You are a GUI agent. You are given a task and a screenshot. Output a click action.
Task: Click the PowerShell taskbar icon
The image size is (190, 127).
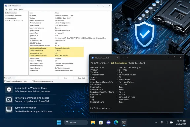(x=124, y=122)
